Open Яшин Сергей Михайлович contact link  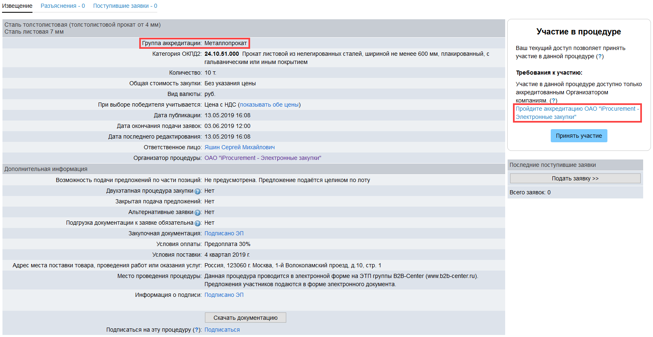239,148
